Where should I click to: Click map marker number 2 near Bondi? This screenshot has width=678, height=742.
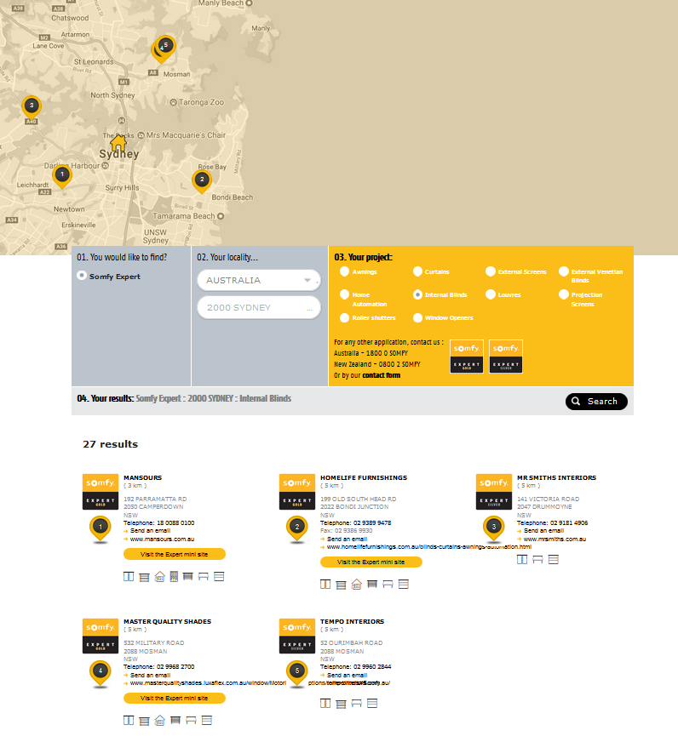[x=202, y=180]
